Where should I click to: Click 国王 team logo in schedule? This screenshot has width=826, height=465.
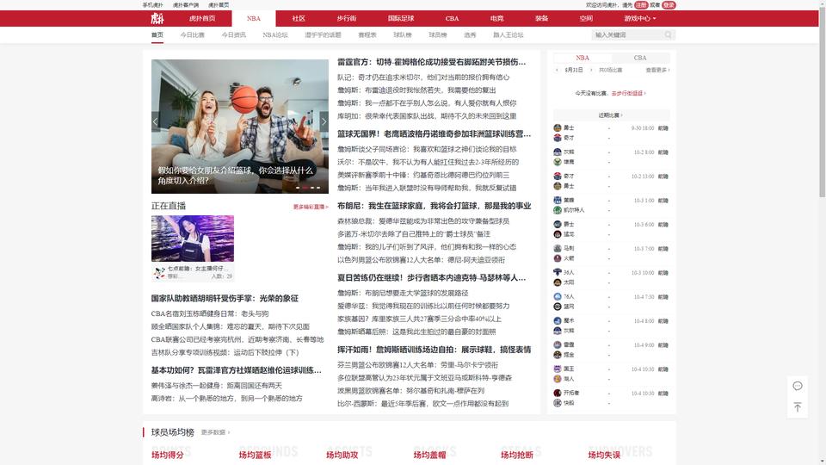click(x=558, y=369)
